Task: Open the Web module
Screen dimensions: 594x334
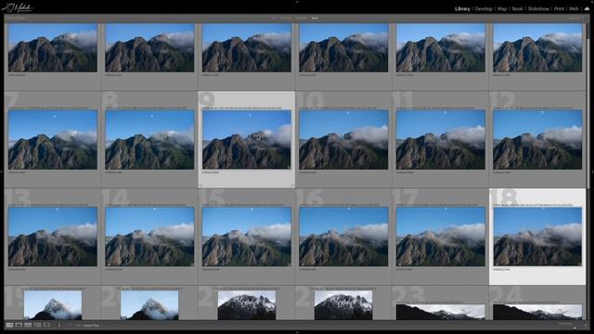Action: (x=574, y=8)
